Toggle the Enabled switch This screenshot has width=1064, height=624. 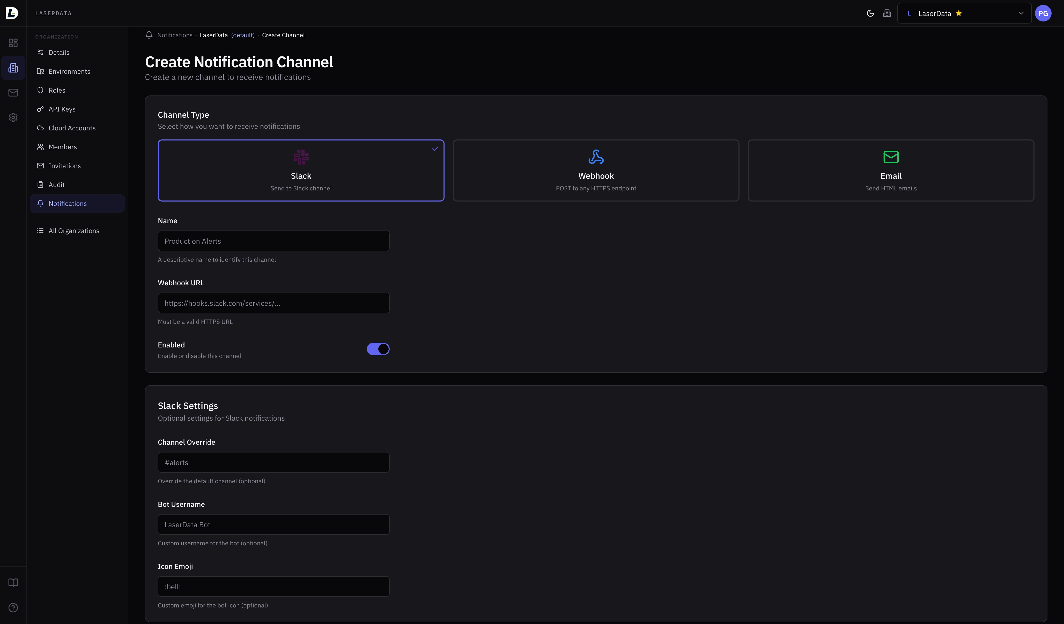[x=378, y=349]
